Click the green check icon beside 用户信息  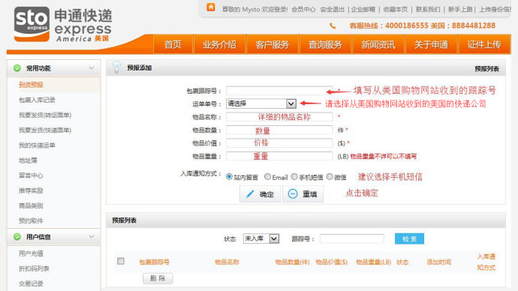coord(17,237)
